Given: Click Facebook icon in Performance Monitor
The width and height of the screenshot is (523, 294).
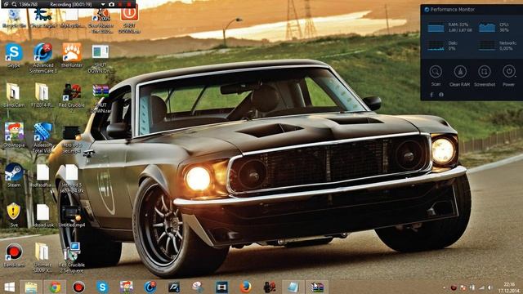Looking at the screenshot, I should coord(431,95).
